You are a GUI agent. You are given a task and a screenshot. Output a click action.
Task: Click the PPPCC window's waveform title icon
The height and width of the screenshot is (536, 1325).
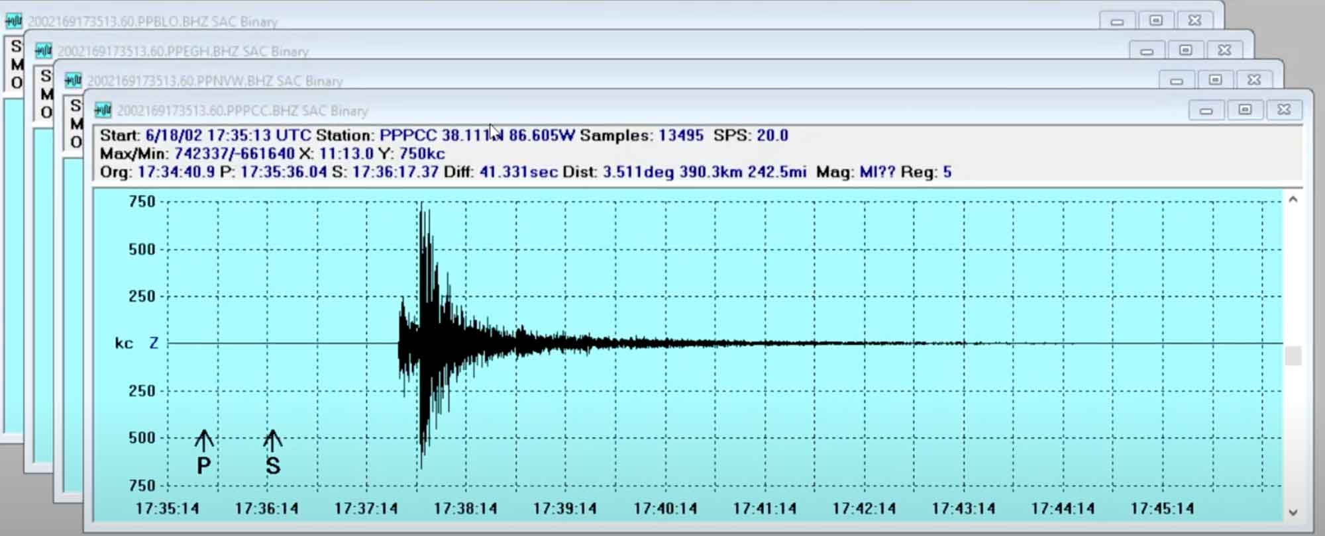[x=103, y=110]
